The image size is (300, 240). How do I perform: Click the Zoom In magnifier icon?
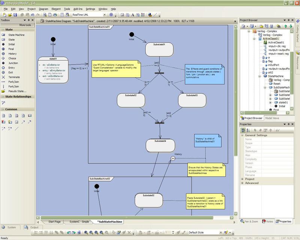pyautogui.click(x=86, y=232)
